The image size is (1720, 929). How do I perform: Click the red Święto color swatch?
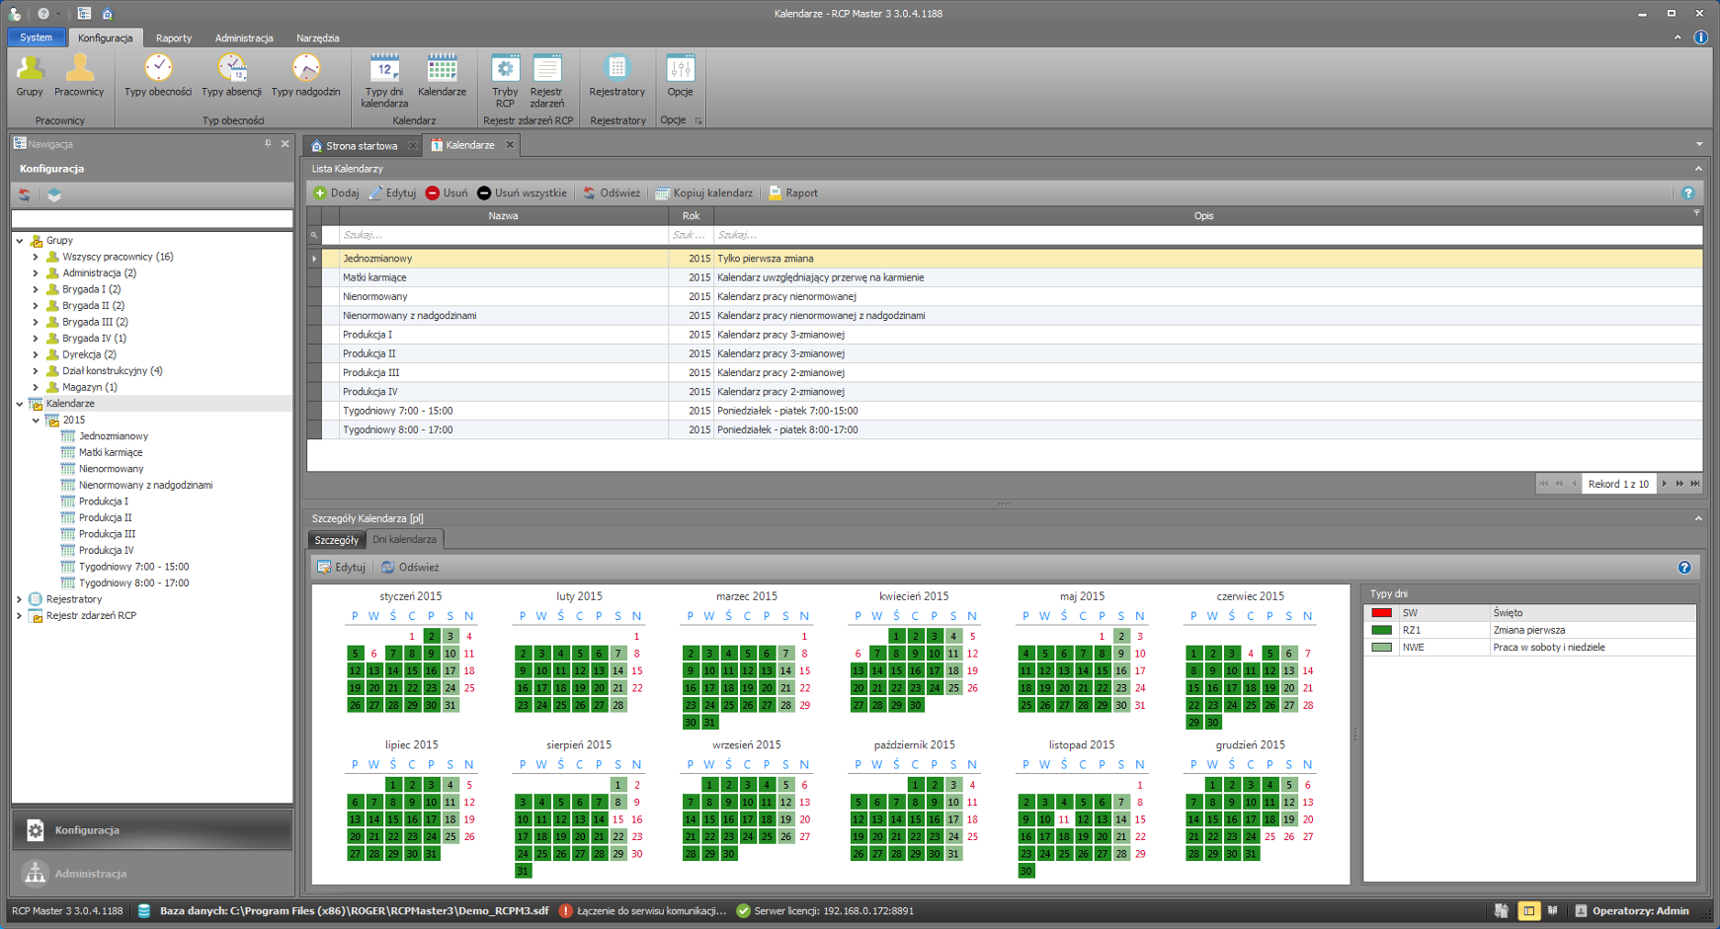point(1381,613)
